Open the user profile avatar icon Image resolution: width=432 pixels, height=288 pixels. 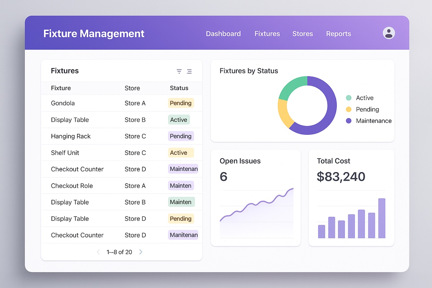pyautogui.click(x=388, y=33)
